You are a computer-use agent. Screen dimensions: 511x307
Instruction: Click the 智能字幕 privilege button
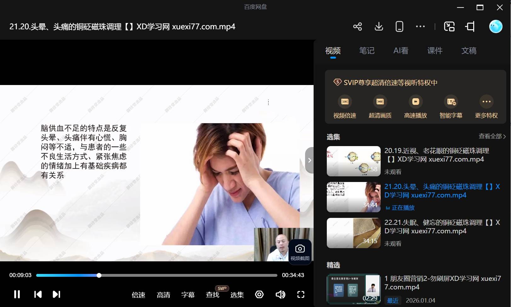click(451, 107)
